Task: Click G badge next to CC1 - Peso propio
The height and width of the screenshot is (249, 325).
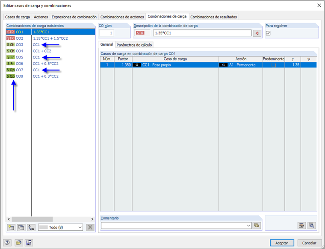Action: (137, 65)
